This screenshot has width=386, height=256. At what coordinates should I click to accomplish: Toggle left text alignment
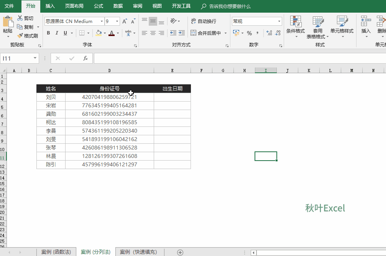pyautogui.click(x=145, y=33)
